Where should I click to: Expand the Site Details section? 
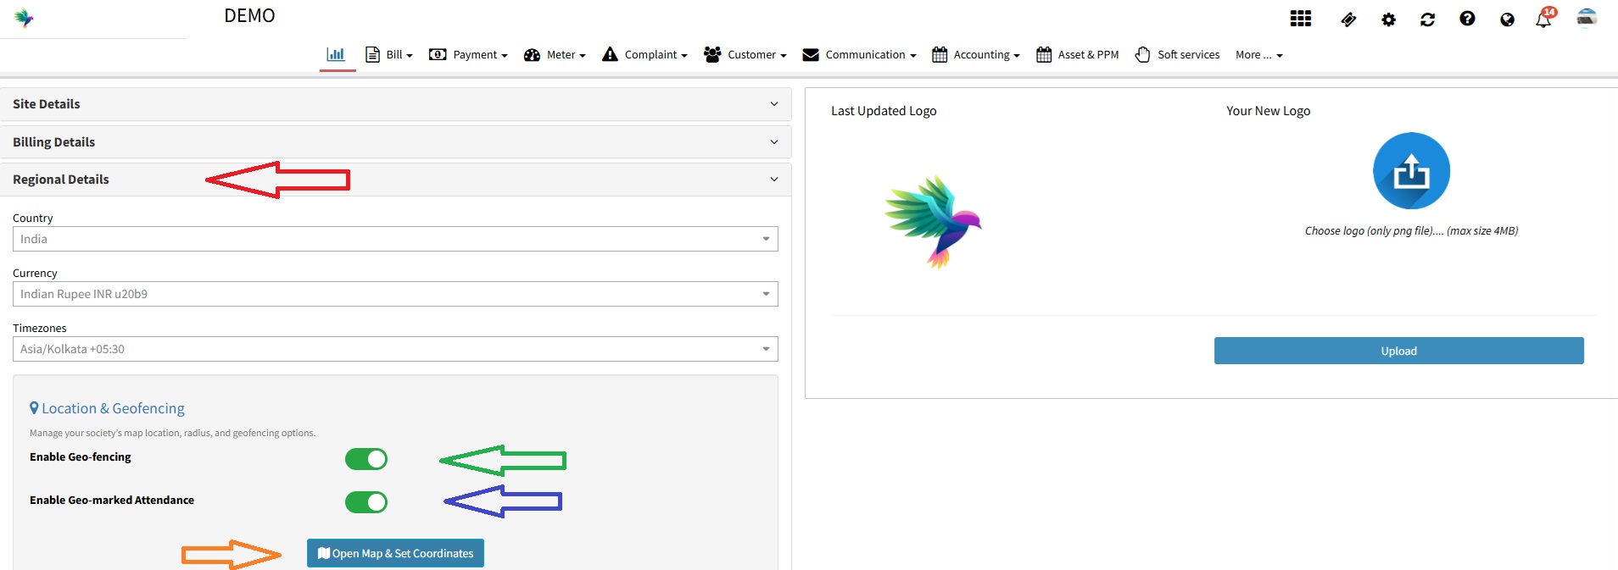(x=395, y=104)
